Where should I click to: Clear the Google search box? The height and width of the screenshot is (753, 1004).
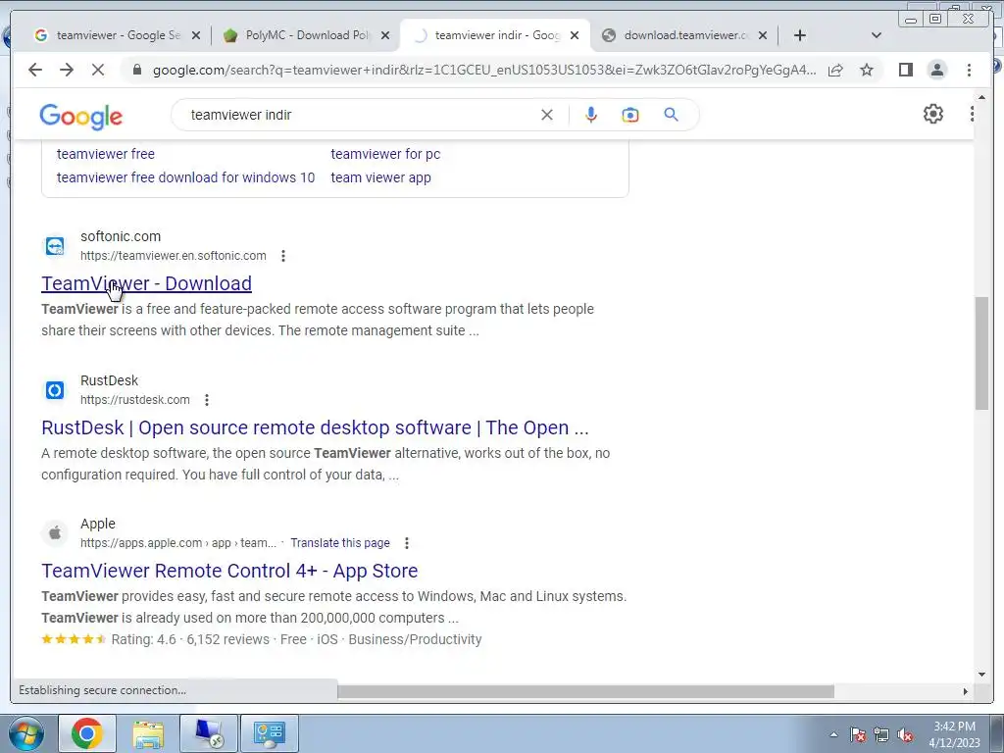[547, 116]
